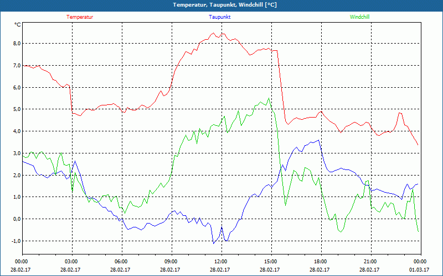
Task: Click the 5,0 y-axis value
Action: pos(17,109)
